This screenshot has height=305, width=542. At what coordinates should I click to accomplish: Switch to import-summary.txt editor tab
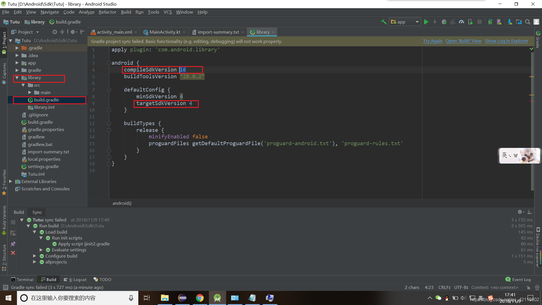[218, 32]
